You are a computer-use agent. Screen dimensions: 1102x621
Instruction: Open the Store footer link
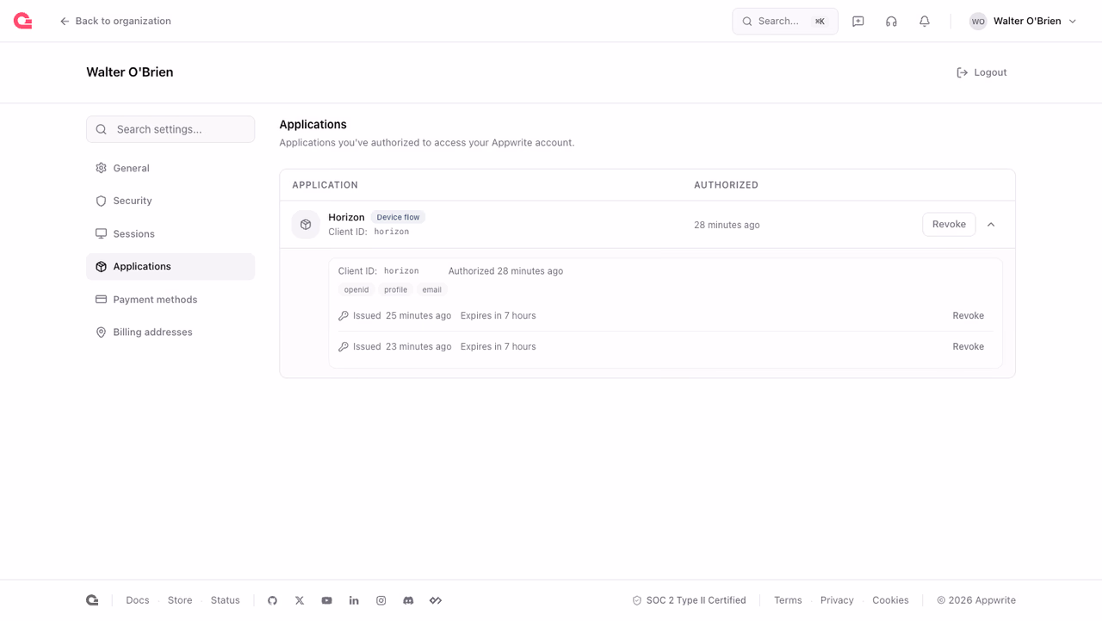(x=180, y=600)
